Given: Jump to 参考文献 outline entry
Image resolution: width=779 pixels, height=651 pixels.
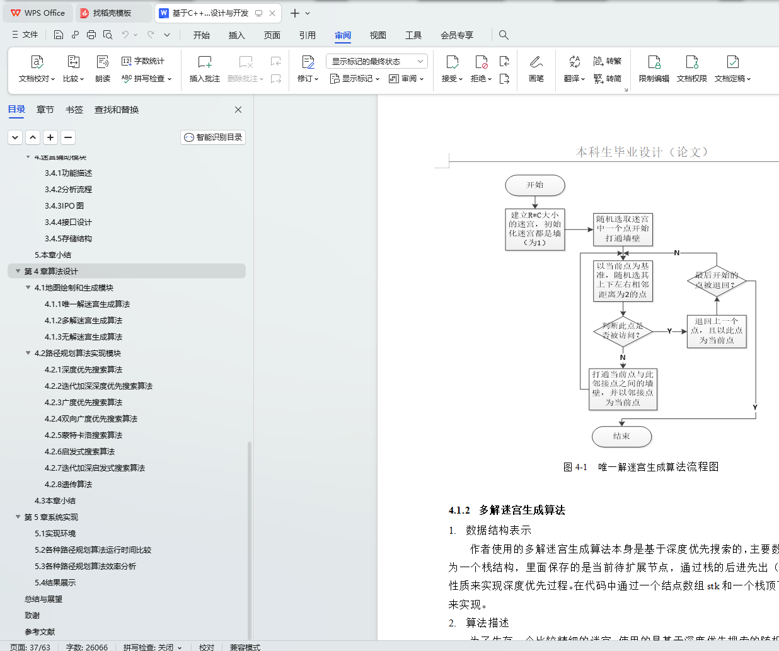Looking at the screenshot, I should coord(40,632).
